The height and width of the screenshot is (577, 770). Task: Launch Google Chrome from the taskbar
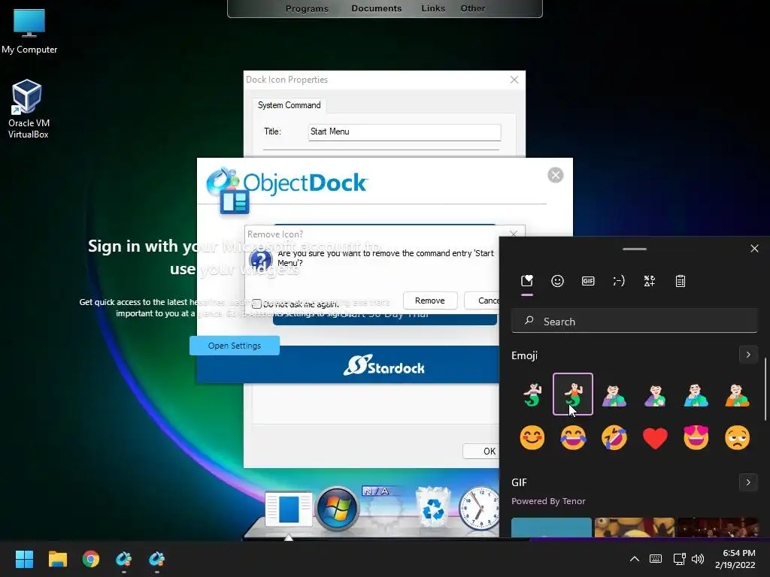91,559
